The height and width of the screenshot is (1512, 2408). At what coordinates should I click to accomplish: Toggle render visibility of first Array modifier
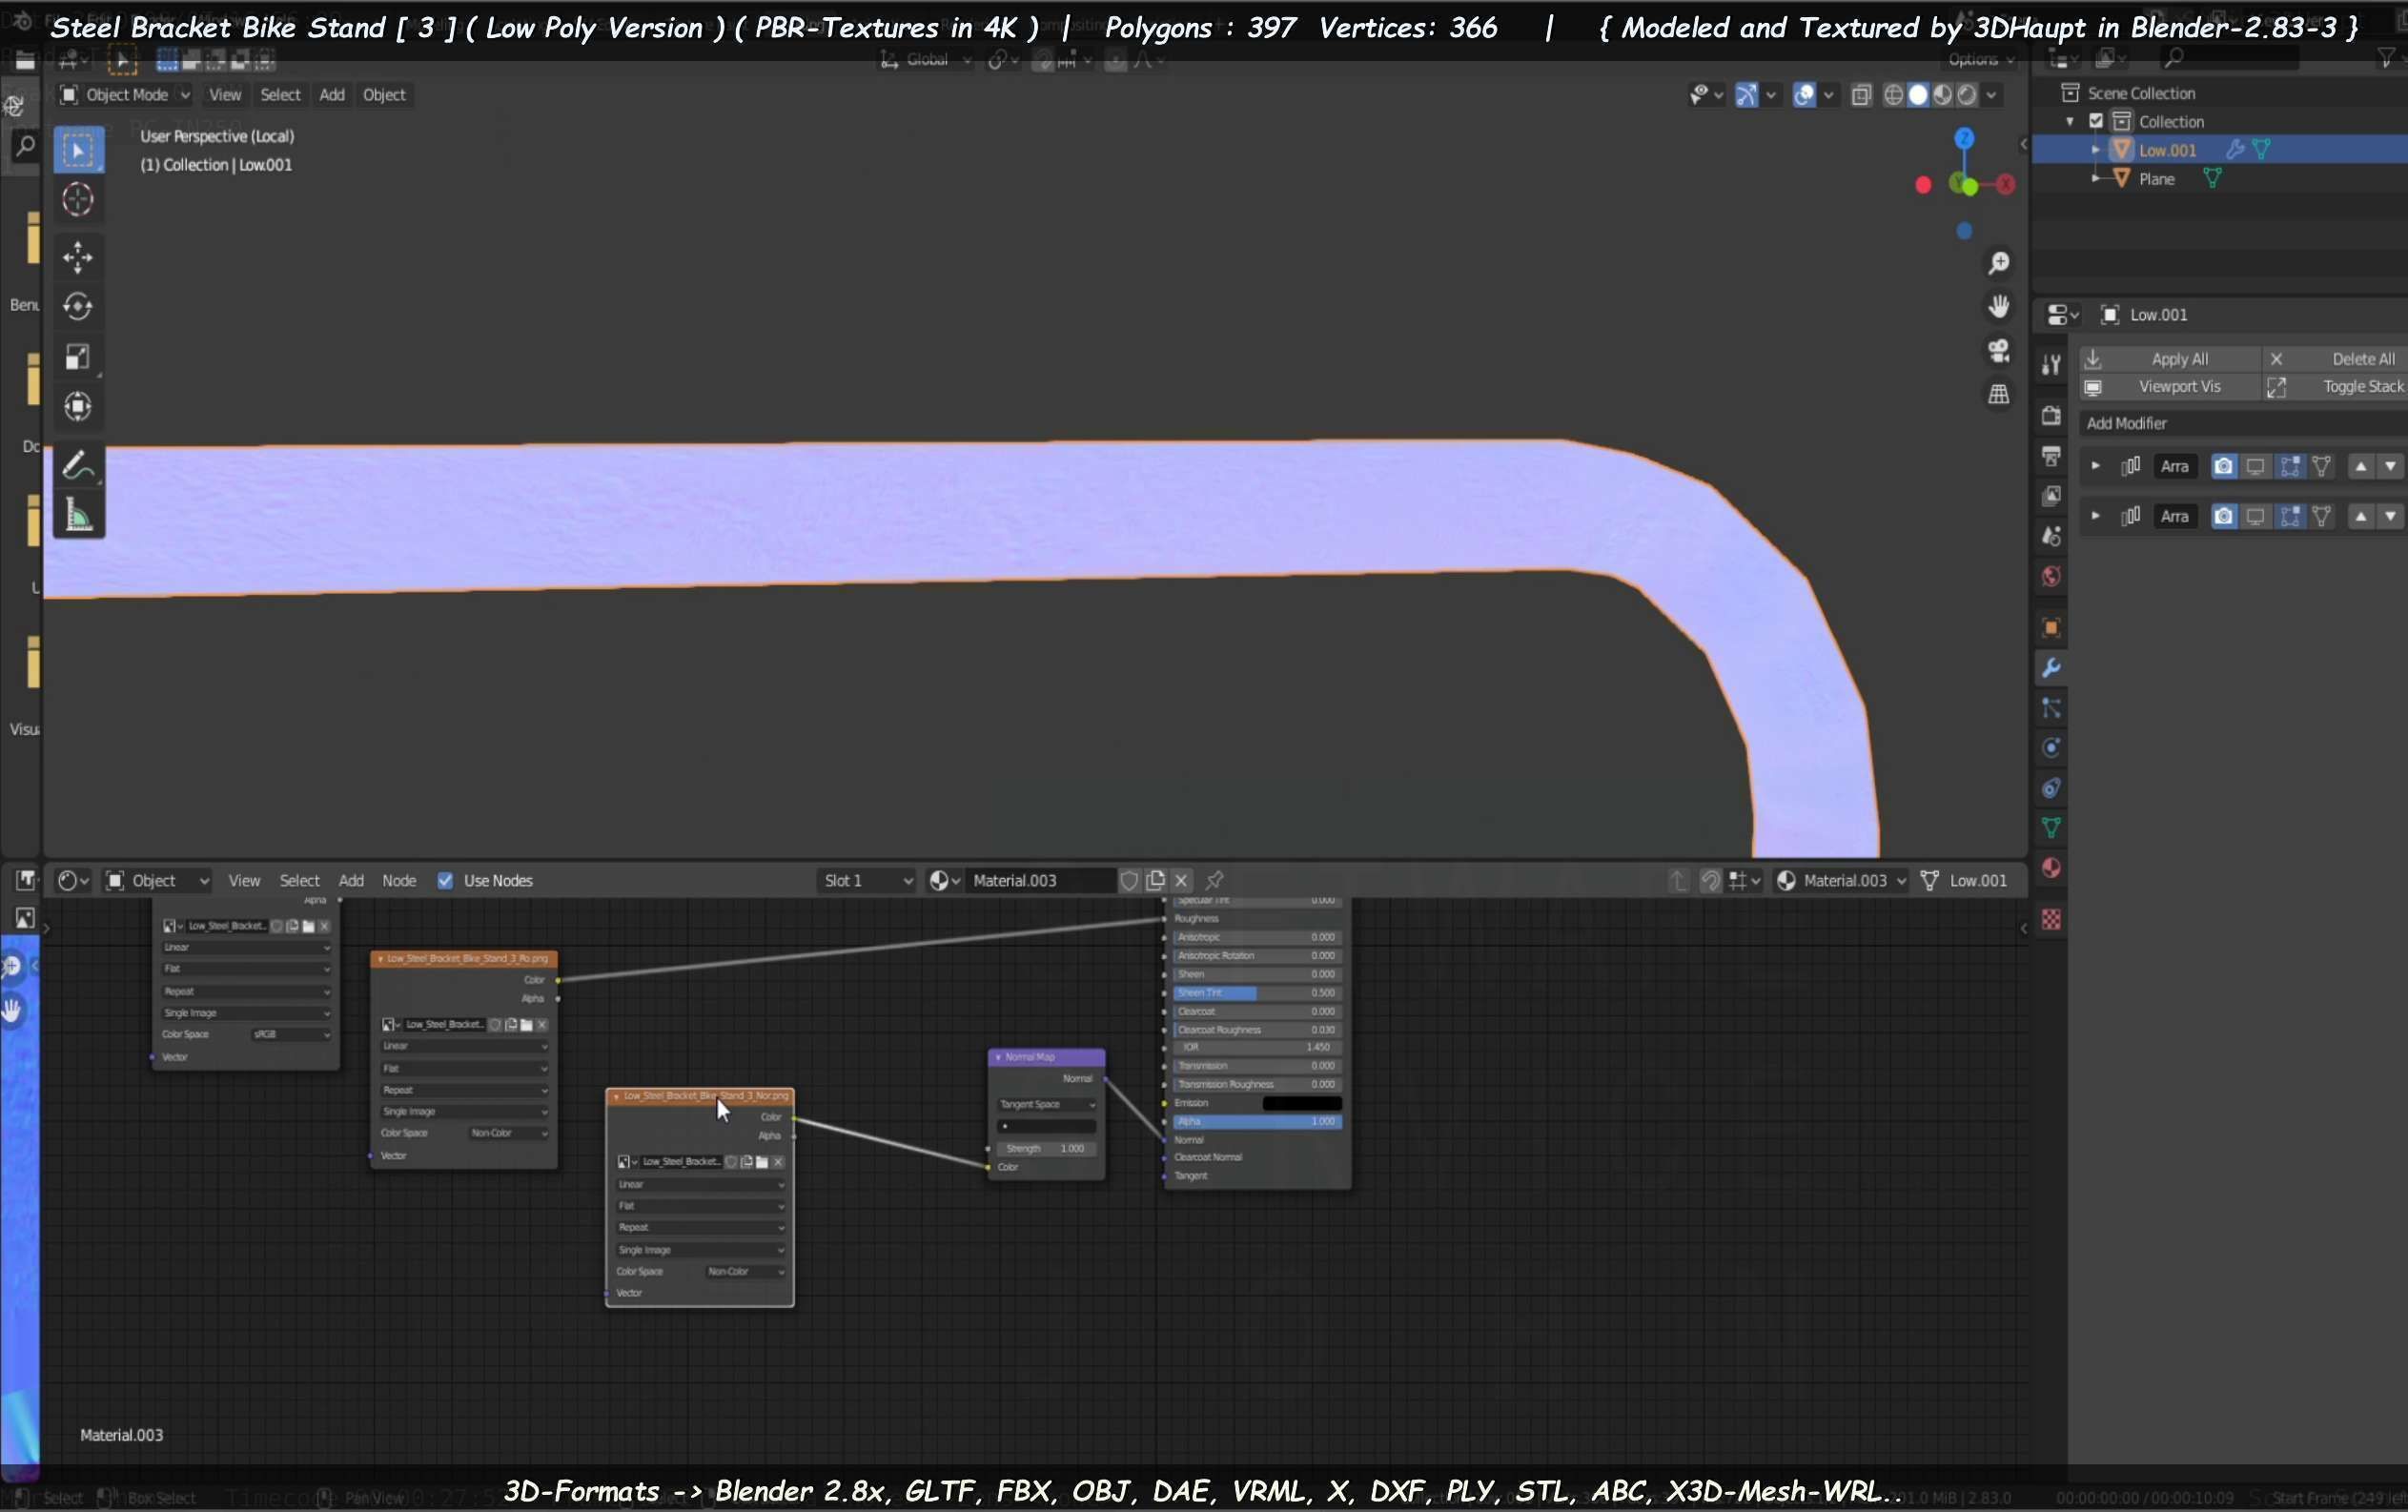click(2222, 466)
